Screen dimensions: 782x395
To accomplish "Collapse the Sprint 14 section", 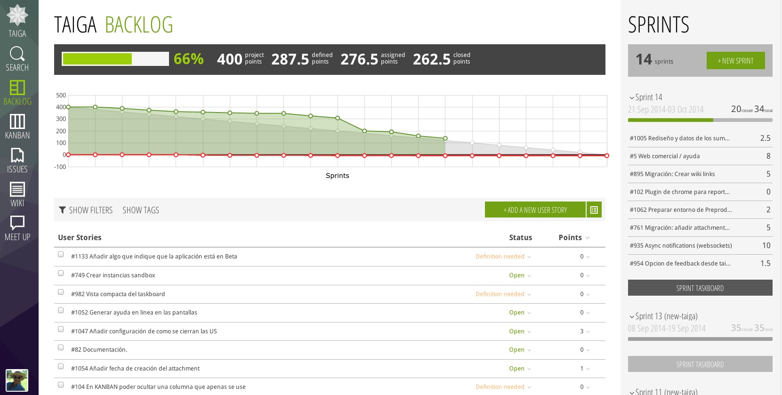I will point(632,98).
